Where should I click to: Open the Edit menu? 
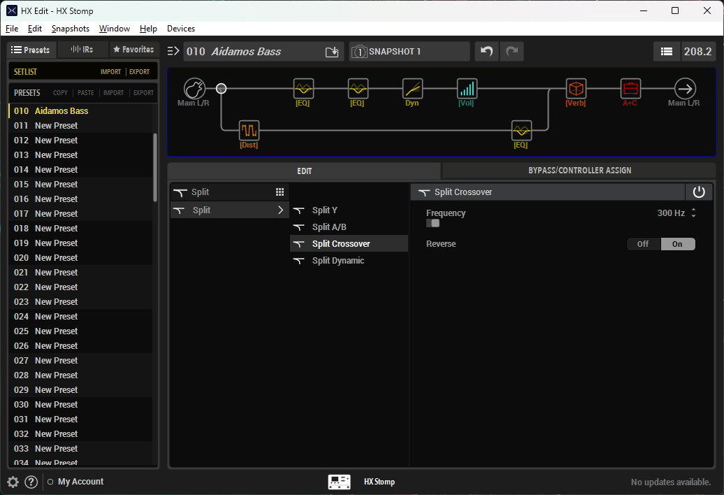click(35, 29)
